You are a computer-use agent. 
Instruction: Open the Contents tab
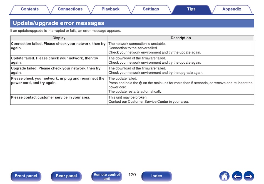pyautogui.click(x=30, y=9)
